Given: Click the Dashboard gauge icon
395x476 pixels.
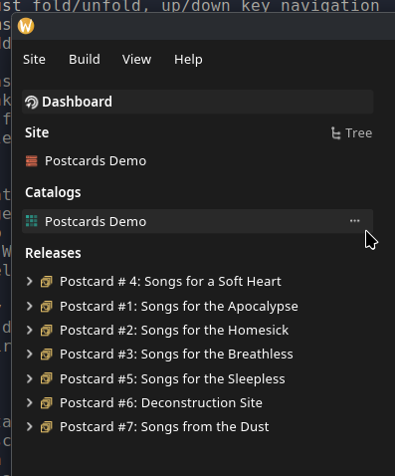Looking at the screenshot, I should pos(32,103).
